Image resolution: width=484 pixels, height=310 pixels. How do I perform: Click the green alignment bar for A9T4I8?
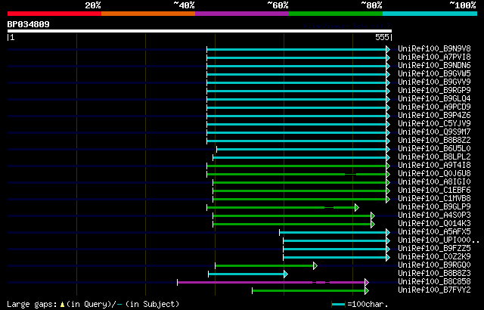(296, 166)
